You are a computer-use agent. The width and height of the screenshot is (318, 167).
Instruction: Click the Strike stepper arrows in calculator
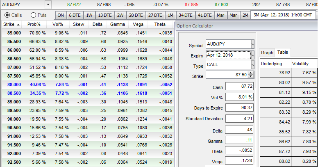(x=251, y=75)
